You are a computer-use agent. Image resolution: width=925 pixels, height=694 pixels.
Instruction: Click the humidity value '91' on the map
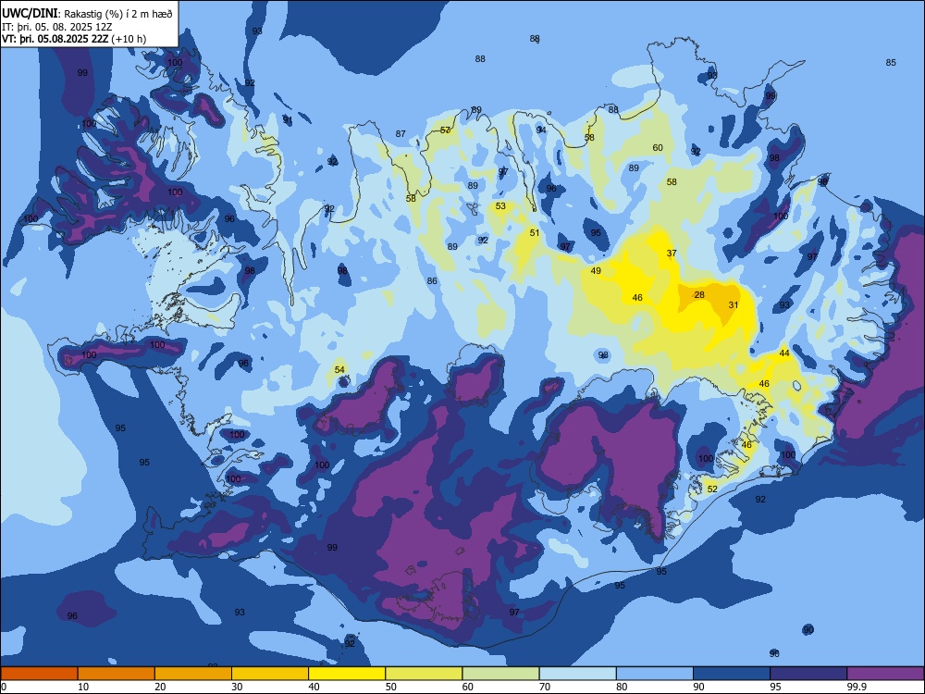(288, 119)
